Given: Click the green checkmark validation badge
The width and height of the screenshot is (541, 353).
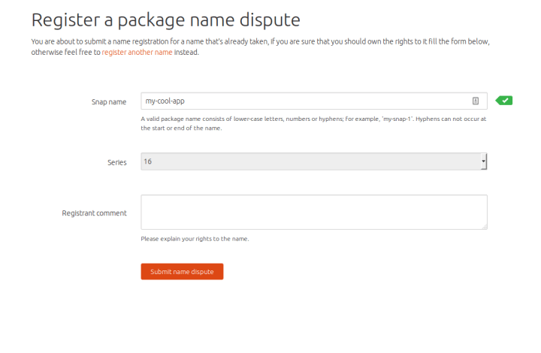Looking at the screenshot, I should 504,101.
